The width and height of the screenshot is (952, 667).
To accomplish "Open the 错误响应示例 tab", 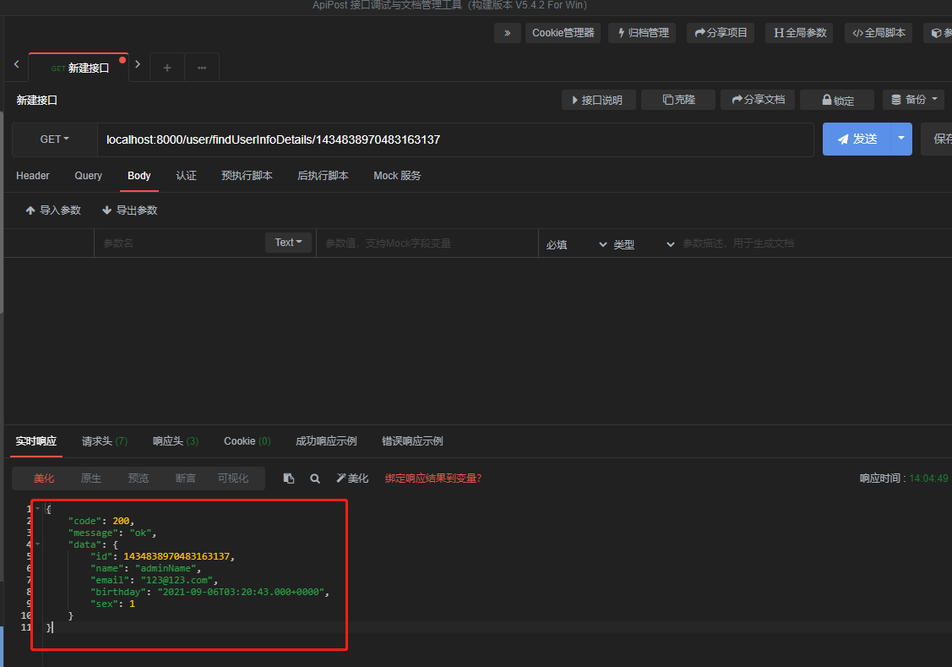I will [412, 441].
